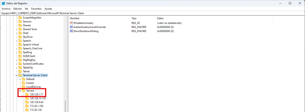Collapse the Terminal Server Client key

tap(17, 75)
